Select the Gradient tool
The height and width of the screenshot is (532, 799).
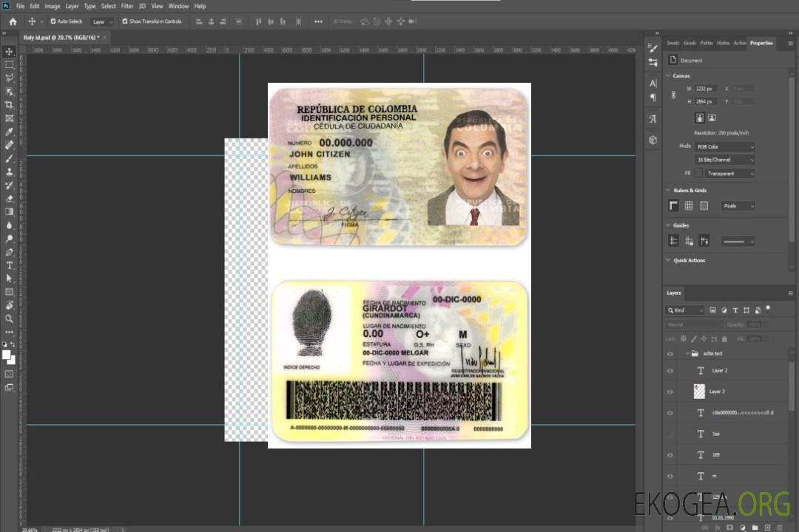click(9, 212)
